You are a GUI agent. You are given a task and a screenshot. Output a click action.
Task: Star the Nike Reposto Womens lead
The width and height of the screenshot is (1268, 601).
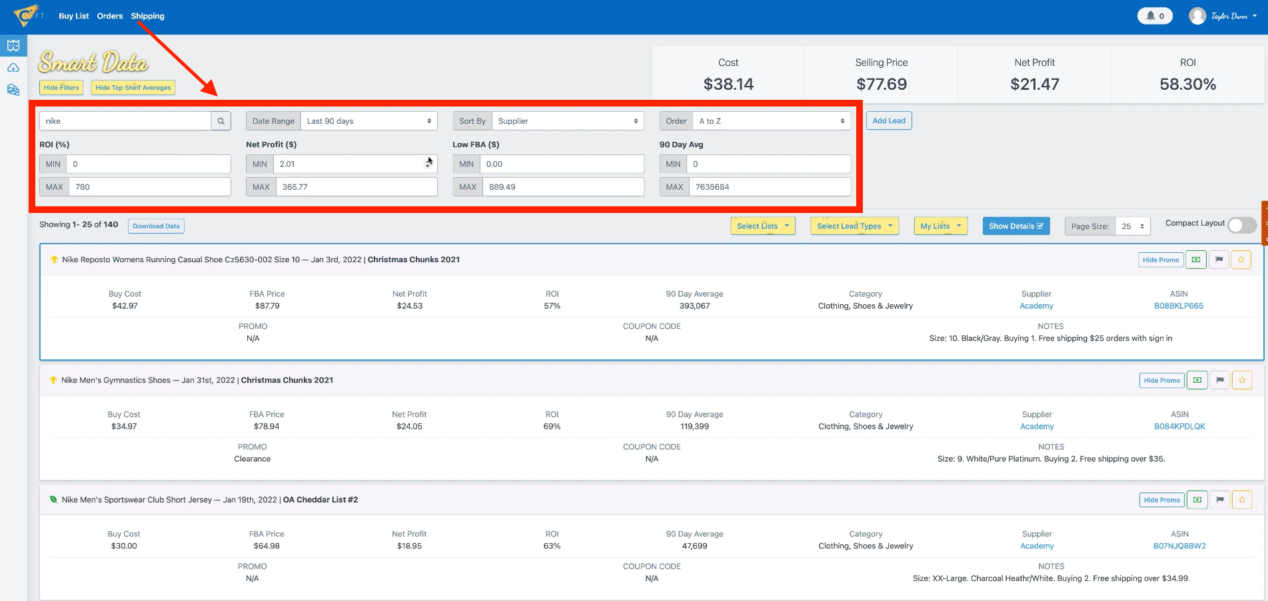tap(1241, 260)
